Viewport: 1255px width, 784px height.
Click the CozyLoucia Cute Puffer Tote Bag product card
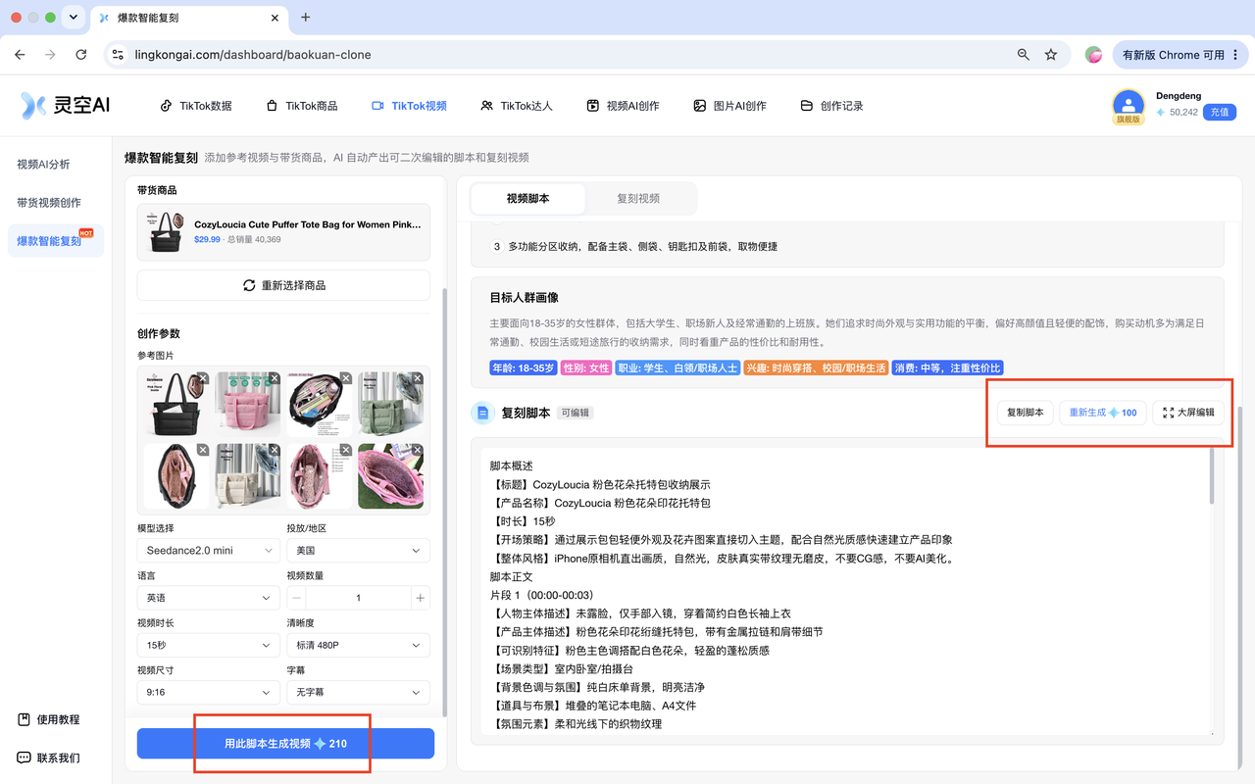coord(283,232)
